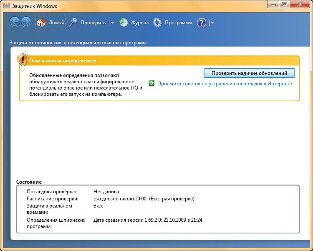This screenshot has width=313, height=251.
Task: Minimize the Защитник Windows window
Action: (x=274, y=5)
